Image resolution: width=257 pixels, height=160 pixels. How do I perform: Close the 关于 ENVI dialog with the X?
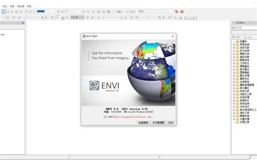(173, 36)
